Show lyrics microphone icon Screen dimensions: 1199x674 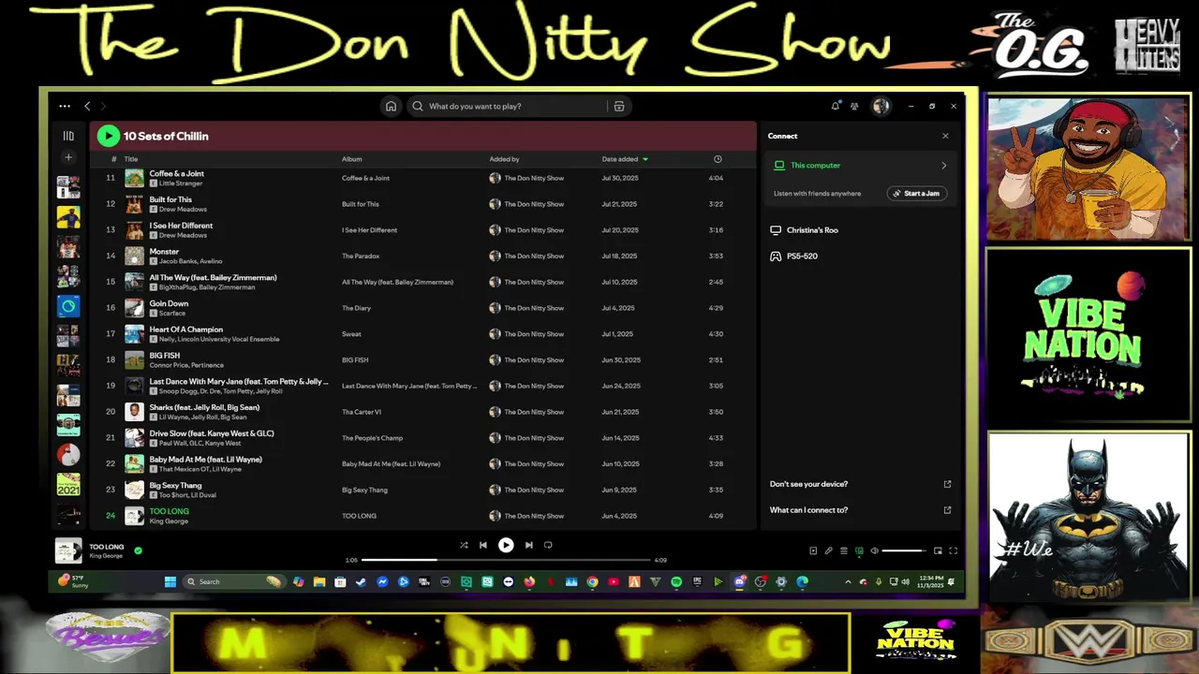click(x=828, y=550)
